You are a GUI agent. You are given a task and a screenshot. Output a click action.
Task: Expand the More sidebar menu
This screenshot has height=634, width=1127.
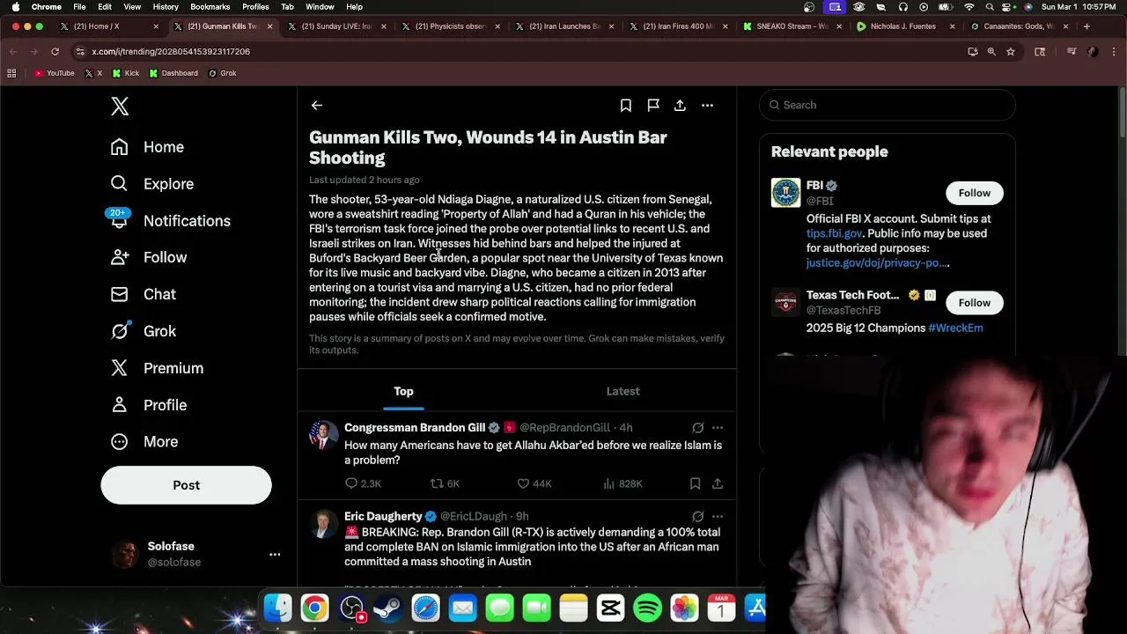pyautogui.click(x=144, y=442)
